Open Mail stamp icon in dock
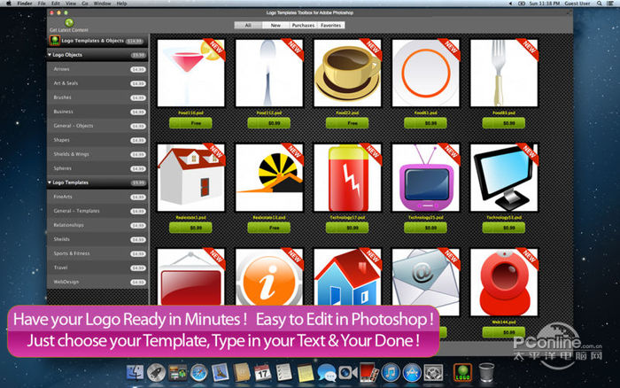620x388 pixels. [x=221, y=372]
